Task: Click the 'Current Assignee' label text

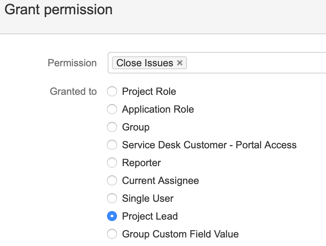Action: click(161, 181)
